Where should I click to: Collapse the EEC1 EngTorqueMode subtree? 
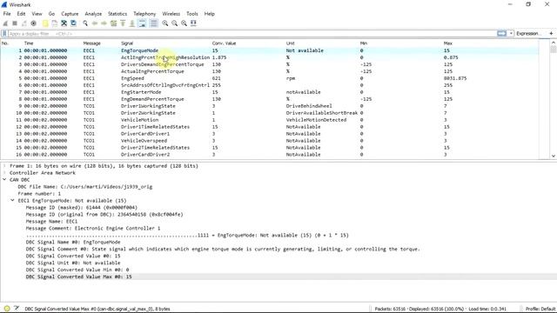(x=12, y=201)
